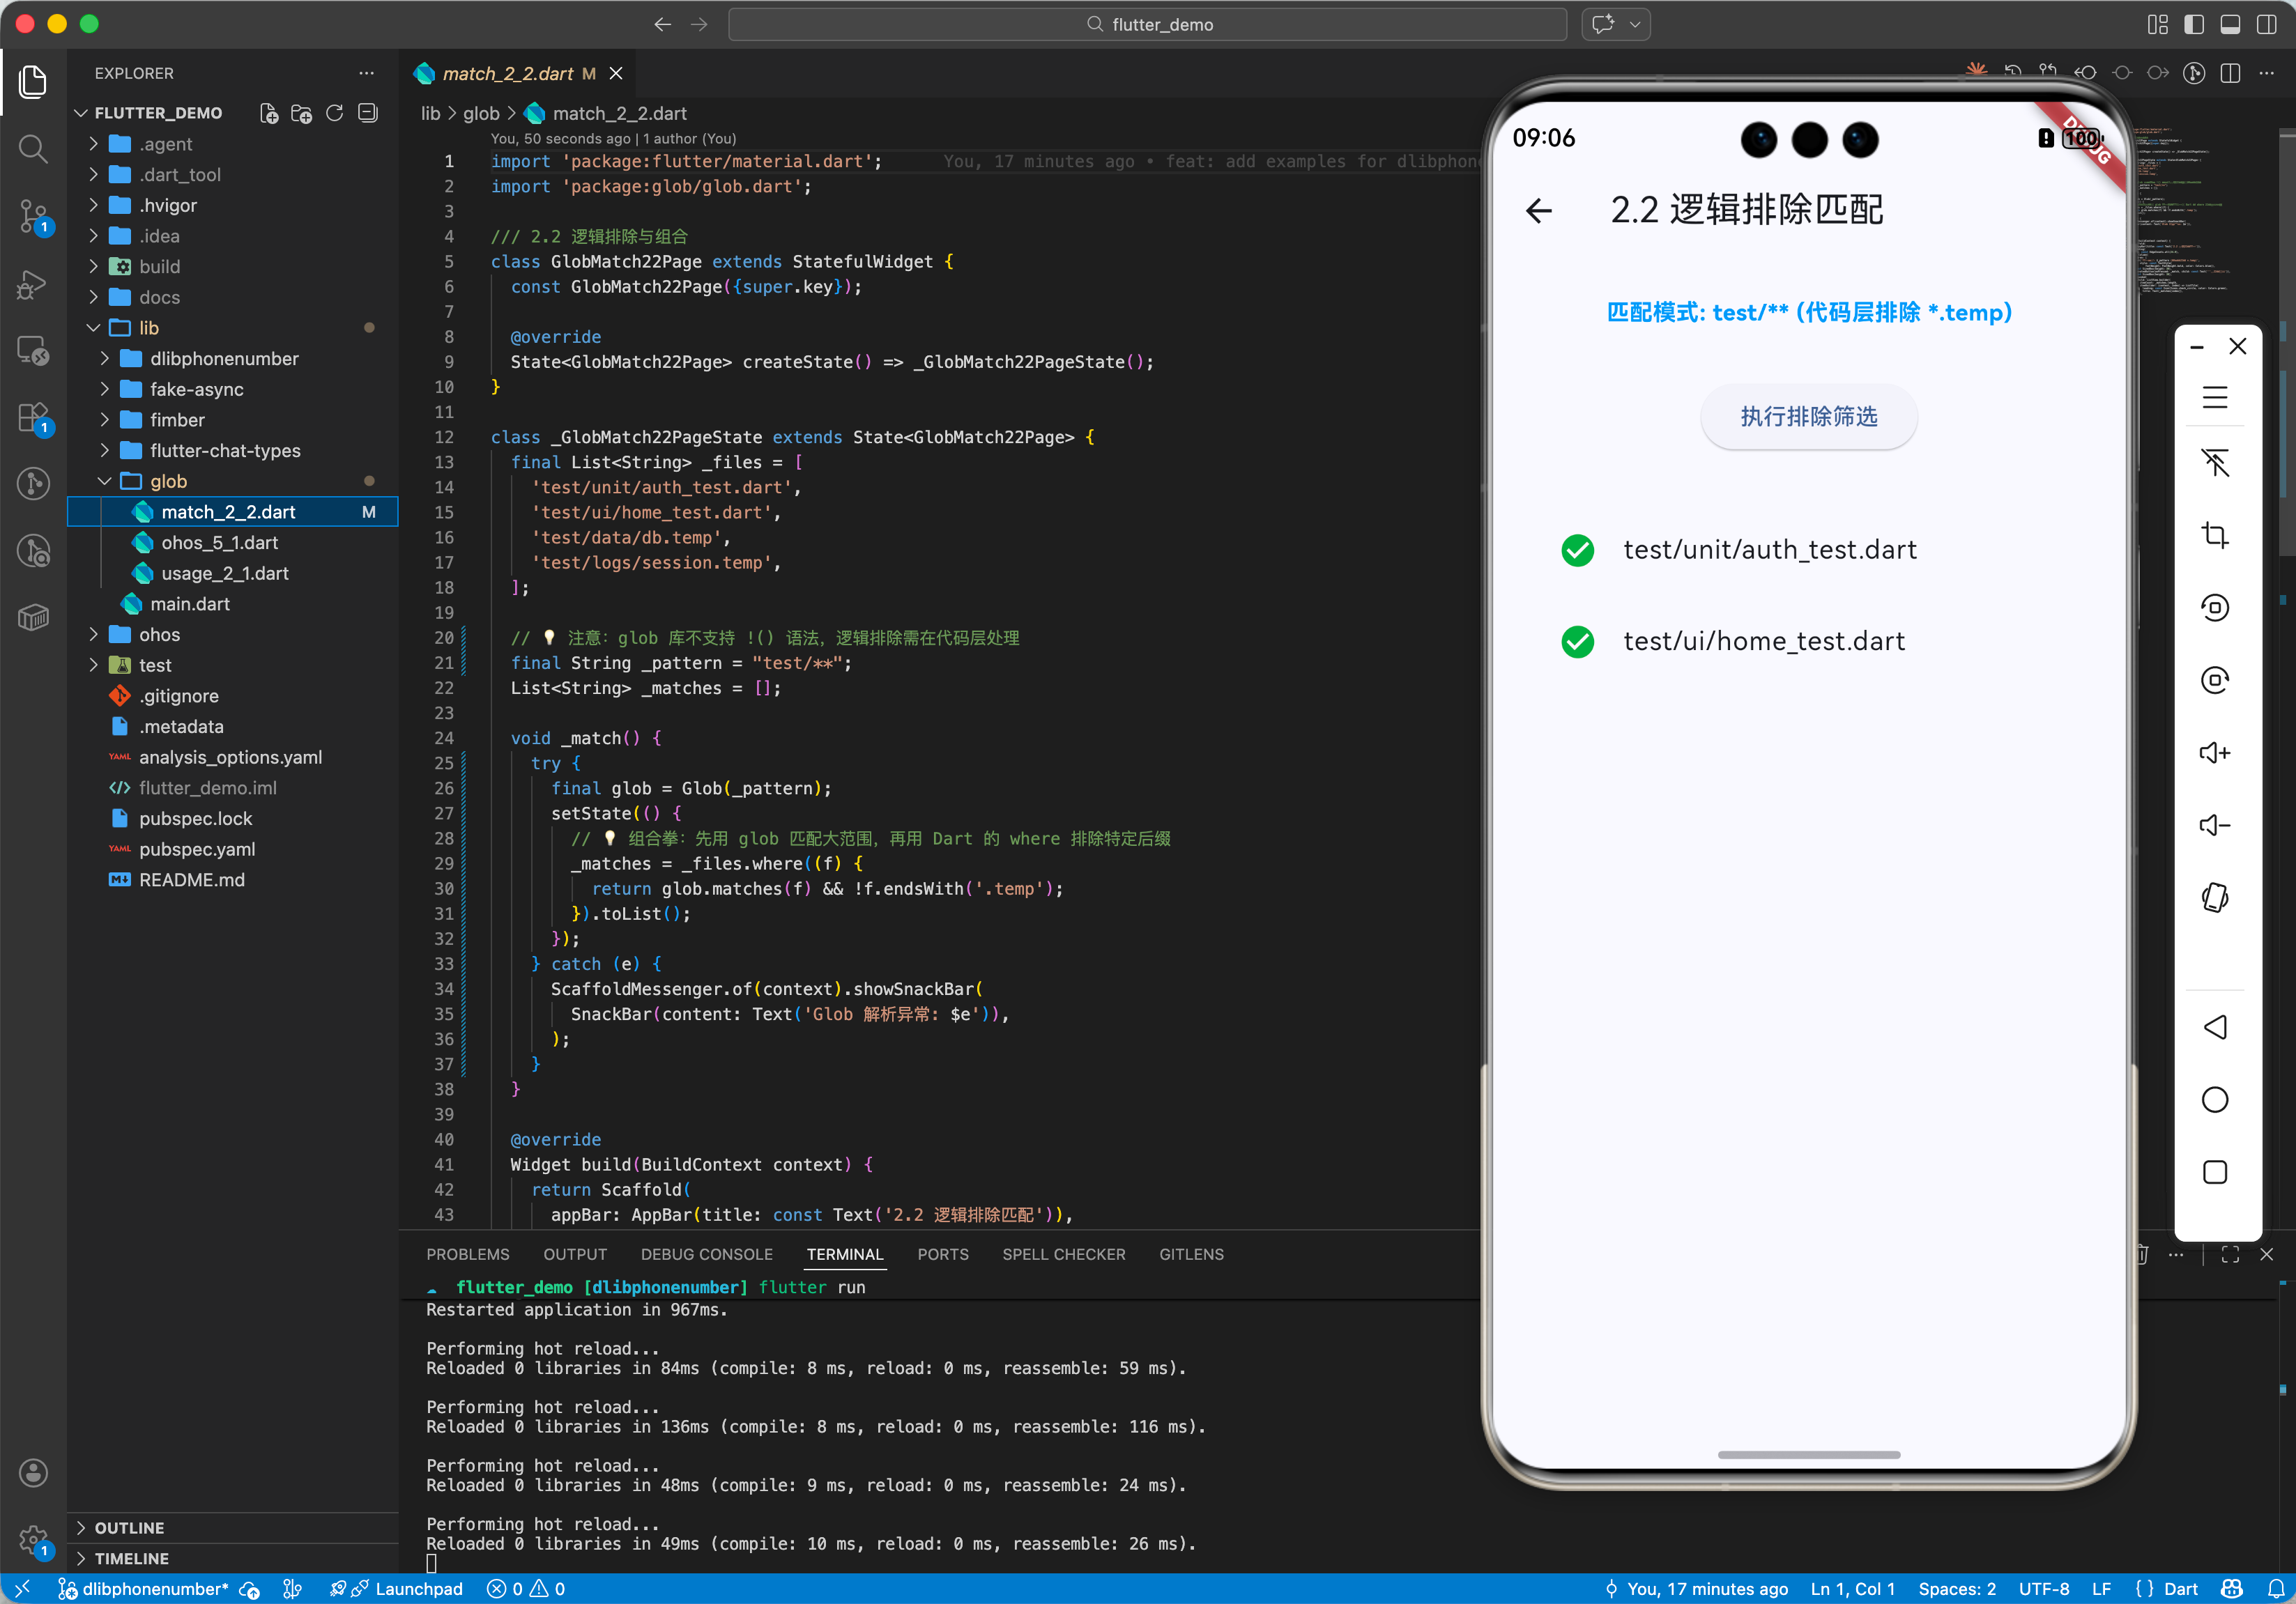This screenshot has height=1604, width=2296.
Task: Open Run and Debug view
Action: (33, 285)
